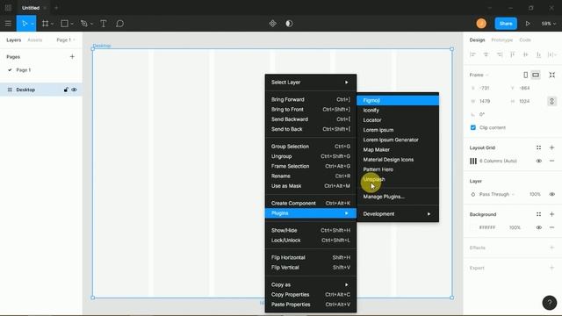Select the Rectangle shape tool
562x316 pixels.
(64, 24)
